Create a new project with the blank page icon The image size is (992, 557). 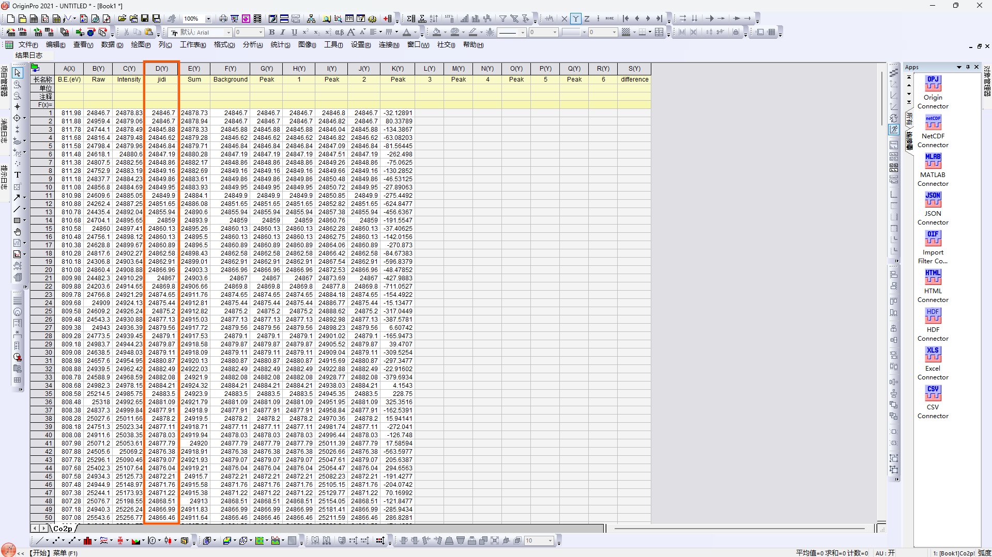pyautogui.click(x=11, y=19)
